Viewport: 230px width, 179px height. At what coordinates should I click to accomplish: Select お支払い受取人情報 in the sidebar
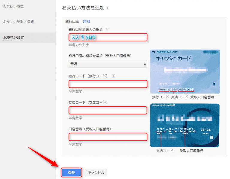(18, 22)
